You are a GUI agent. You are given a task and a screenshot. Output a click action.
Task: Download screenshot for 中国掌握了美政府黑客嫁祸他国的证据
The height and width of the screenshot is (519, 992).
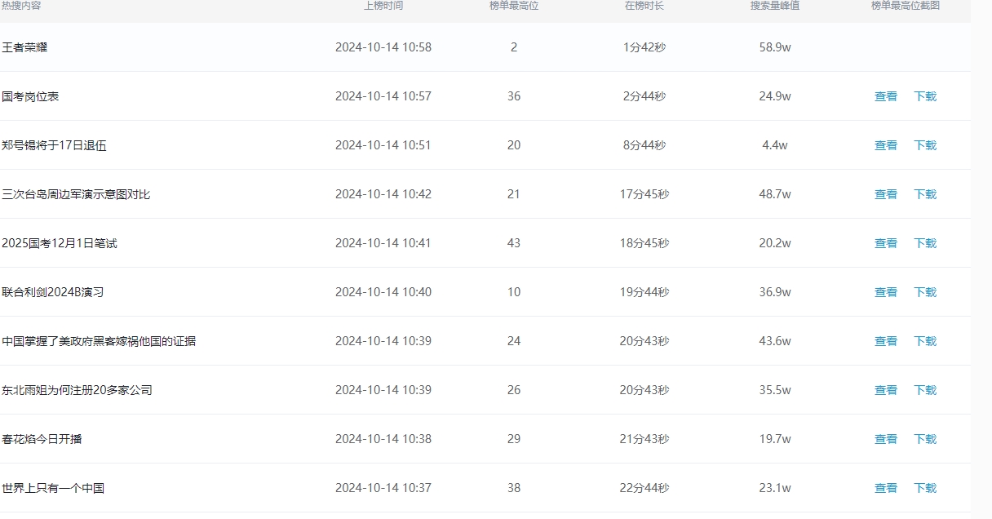pyautogui.click(x=925, y=341)
